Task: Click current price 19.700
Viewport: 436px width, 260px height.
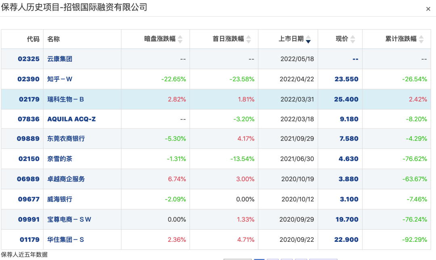Action: [347, 219]
